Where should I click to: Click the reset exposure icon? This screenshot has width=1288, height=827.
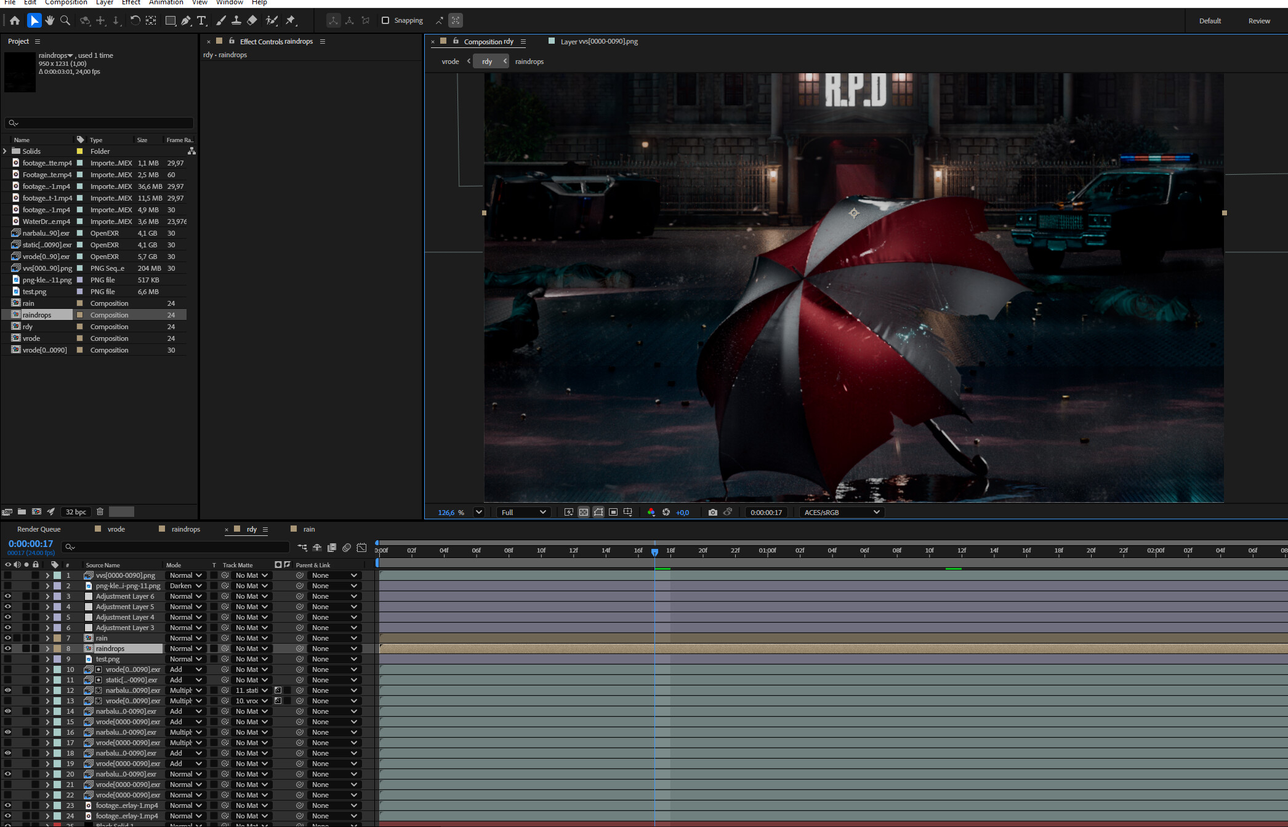666,512
